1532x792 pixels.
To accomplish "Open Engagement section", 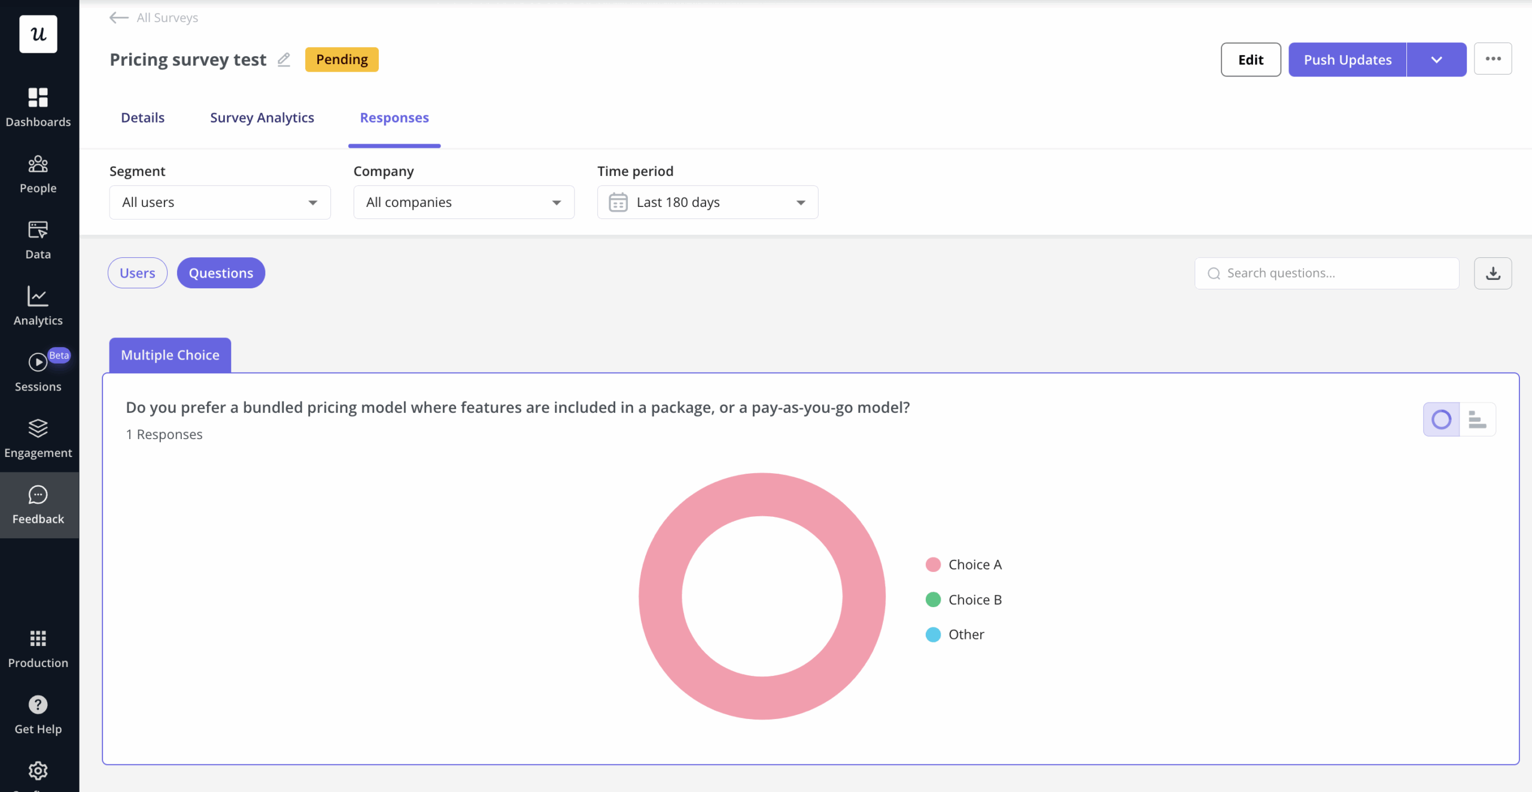I will [38, 439].
